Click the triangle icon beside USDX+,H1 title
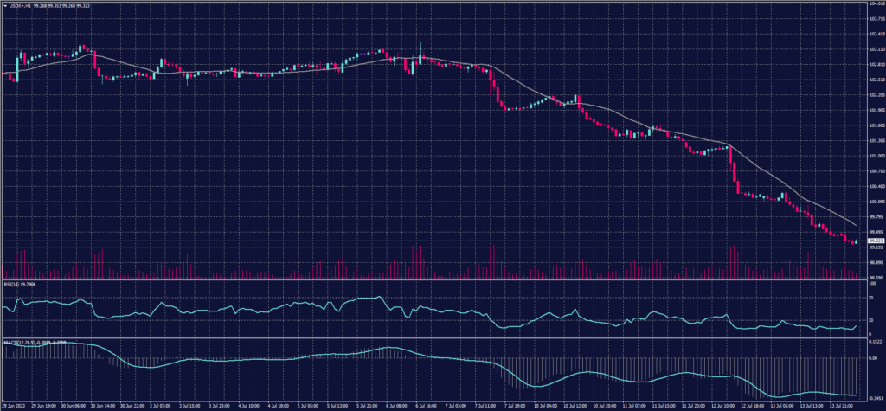This screenshot has height=411, width=886. tap(4, 4)
